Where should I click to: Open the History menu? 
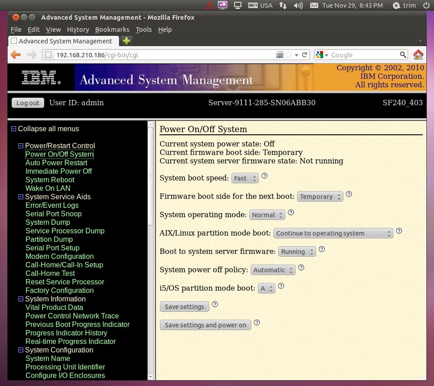pos(78,30)
